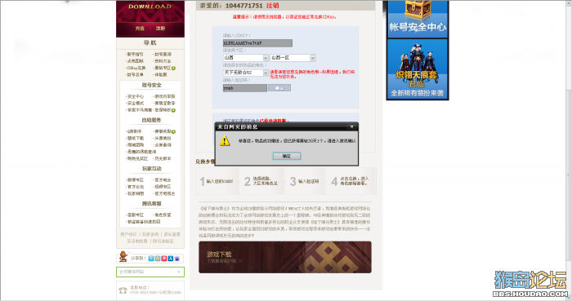572x301 pixels.
Task: Open the 壁纸下载 sidebar link
Action: click(136, 138)
